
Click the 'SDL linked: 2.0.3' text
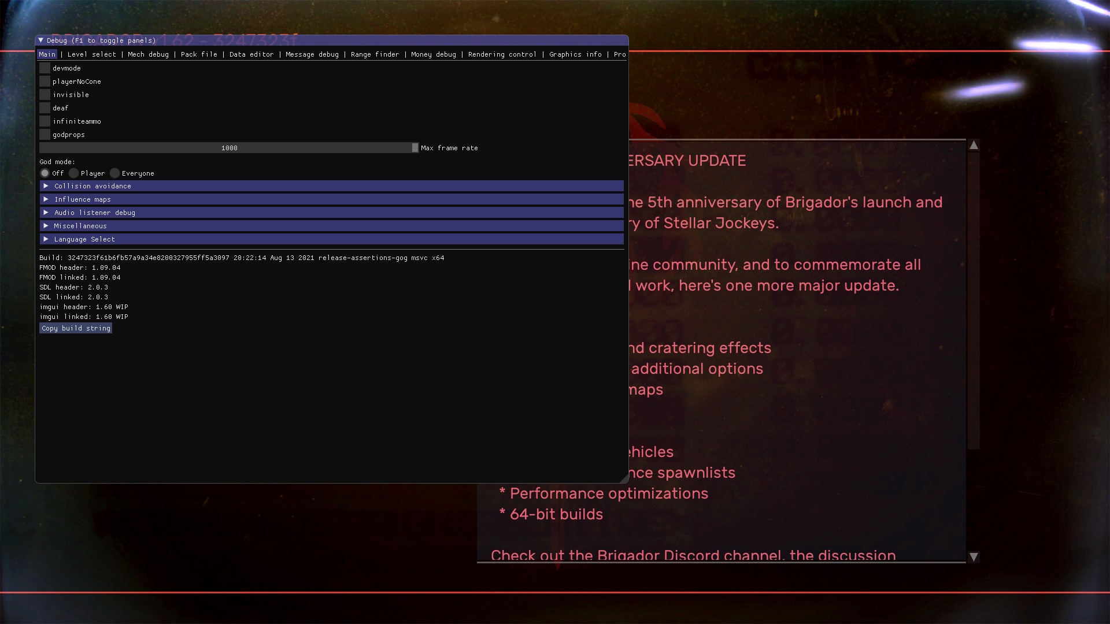(x=73, y=297)
